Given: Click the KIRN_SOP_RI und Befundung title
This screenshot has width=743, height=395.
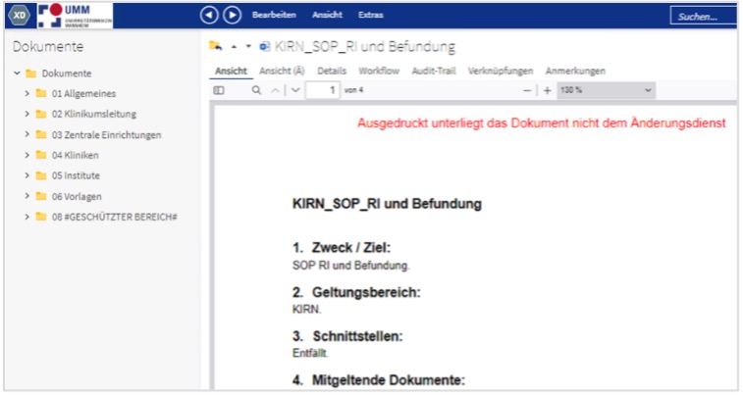Looking at the screenshot, I should point(365,46).
